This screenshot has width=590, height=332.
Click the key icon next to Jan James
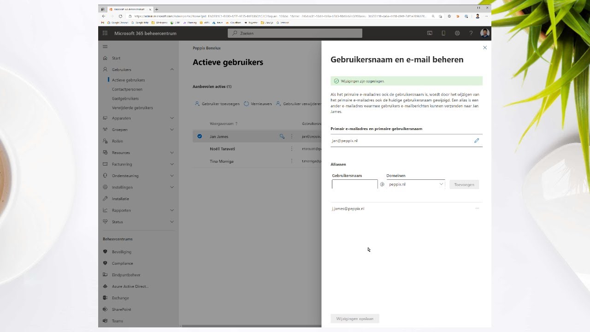point(282,136)
